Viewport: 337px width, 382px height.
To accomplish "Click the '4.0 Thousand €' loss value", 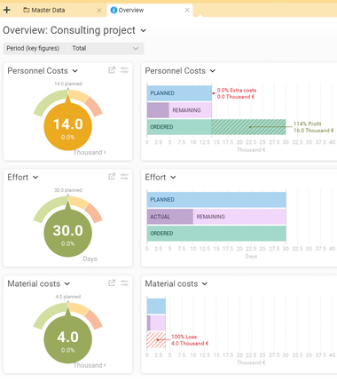I will tap(190, 343).
